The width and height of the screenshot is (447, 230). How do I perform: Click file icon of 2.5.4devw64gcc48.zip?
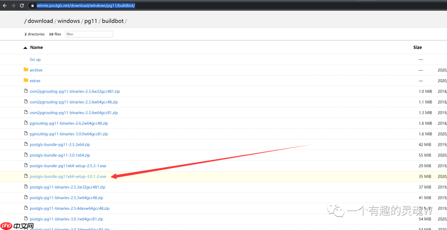[26, 208]
